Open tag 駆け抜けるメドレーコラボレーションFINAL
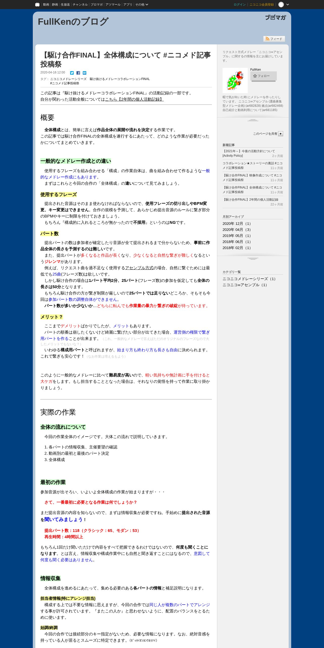The height and width of the screenshot is (648, 324). point(120,79)
